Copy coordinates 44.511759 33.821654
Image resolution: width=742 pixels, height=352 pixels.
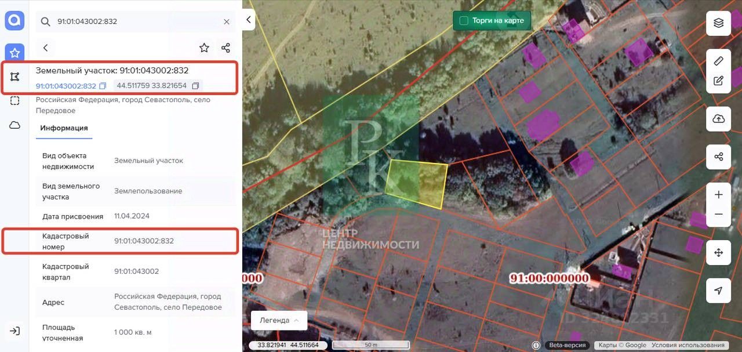(x=195, y=86)
